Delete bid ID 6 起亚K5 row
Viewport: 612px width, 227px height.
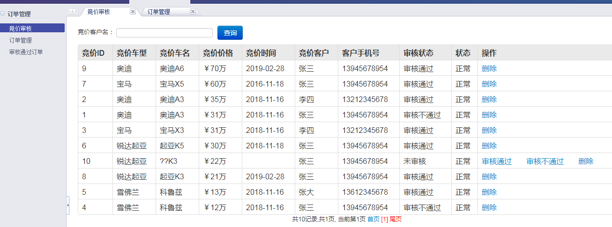coord(489,146)
